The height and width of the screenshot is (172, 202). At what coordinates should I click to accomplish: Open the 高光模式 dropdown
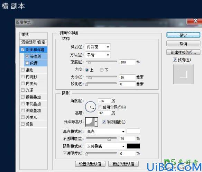(x=105, y=132)
